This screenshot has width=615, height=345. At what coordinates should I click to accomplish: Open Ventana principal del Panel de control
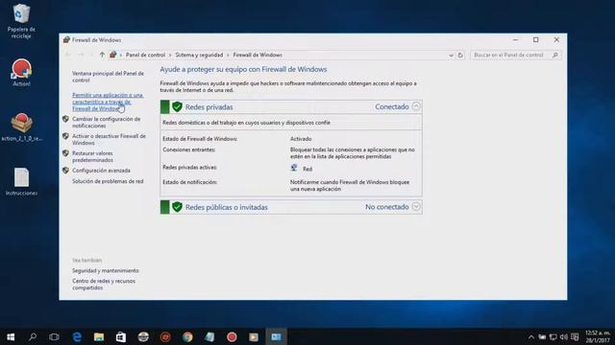coord(108,77)
